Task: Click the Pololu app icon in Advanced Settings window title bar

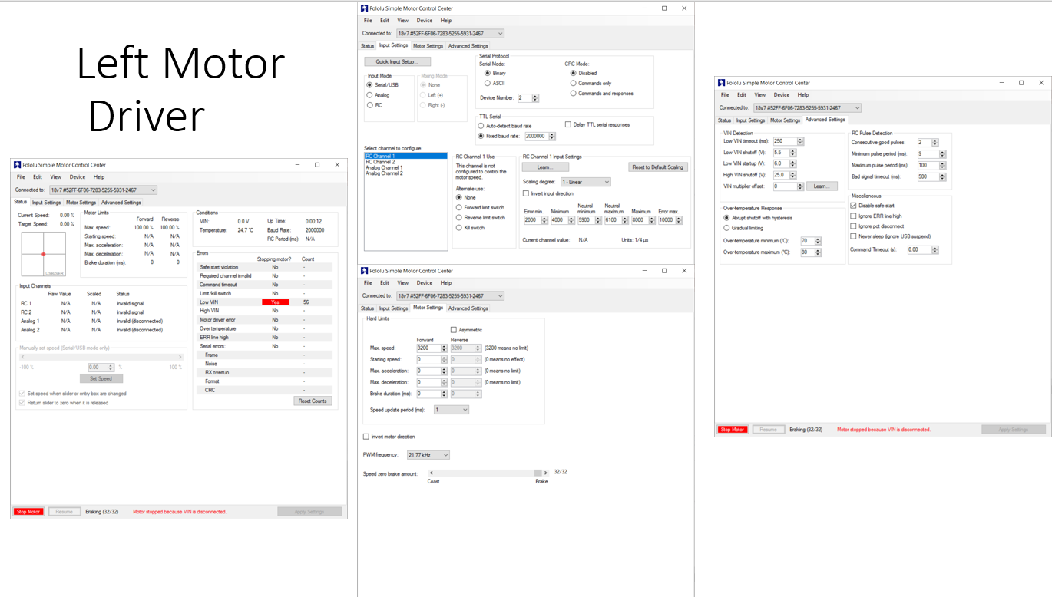Action: point(721,82)
